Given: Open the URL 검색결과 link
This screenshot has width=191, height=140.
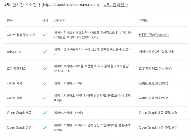Looking at the screenshot, I should click(x=116, y=5).
